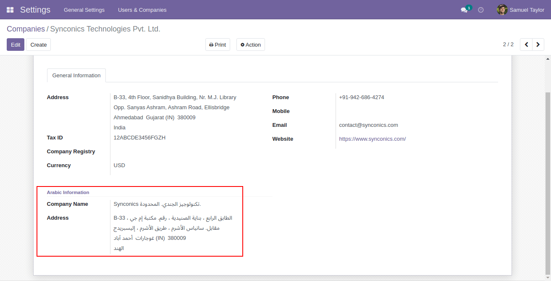Open the Samuel Taylor user menu

(520, 10)
